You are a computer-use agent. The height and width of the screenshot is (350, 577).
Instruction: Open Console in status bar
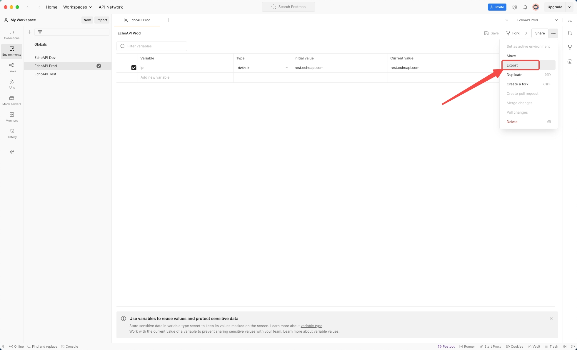69,346
